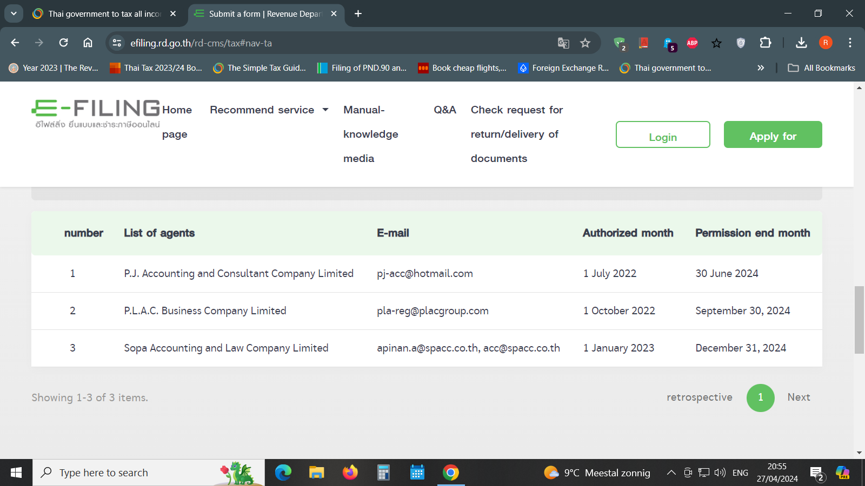The height and width of the screenshot is (486, 865).
Task: Open Firefox from taskbar
Action: click(350, 473)
